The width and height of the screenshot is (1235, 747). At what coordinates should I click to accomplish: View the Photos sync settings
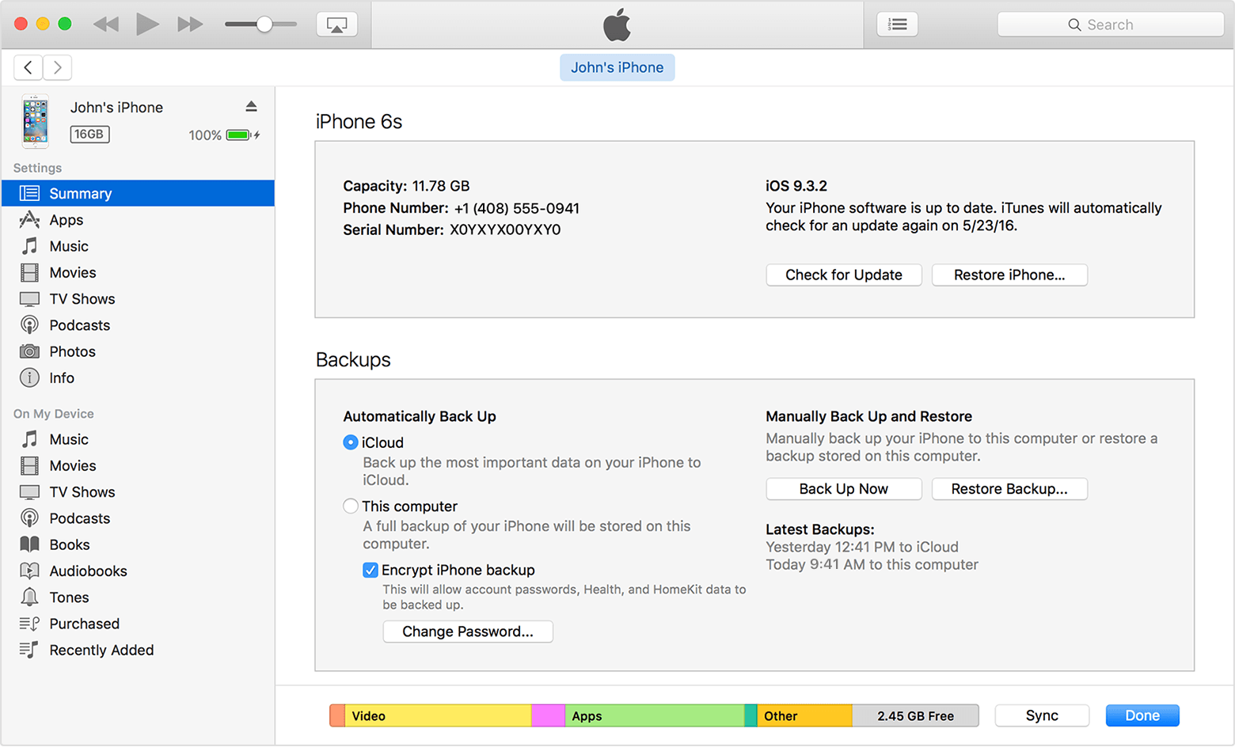(x=72, y=351)
